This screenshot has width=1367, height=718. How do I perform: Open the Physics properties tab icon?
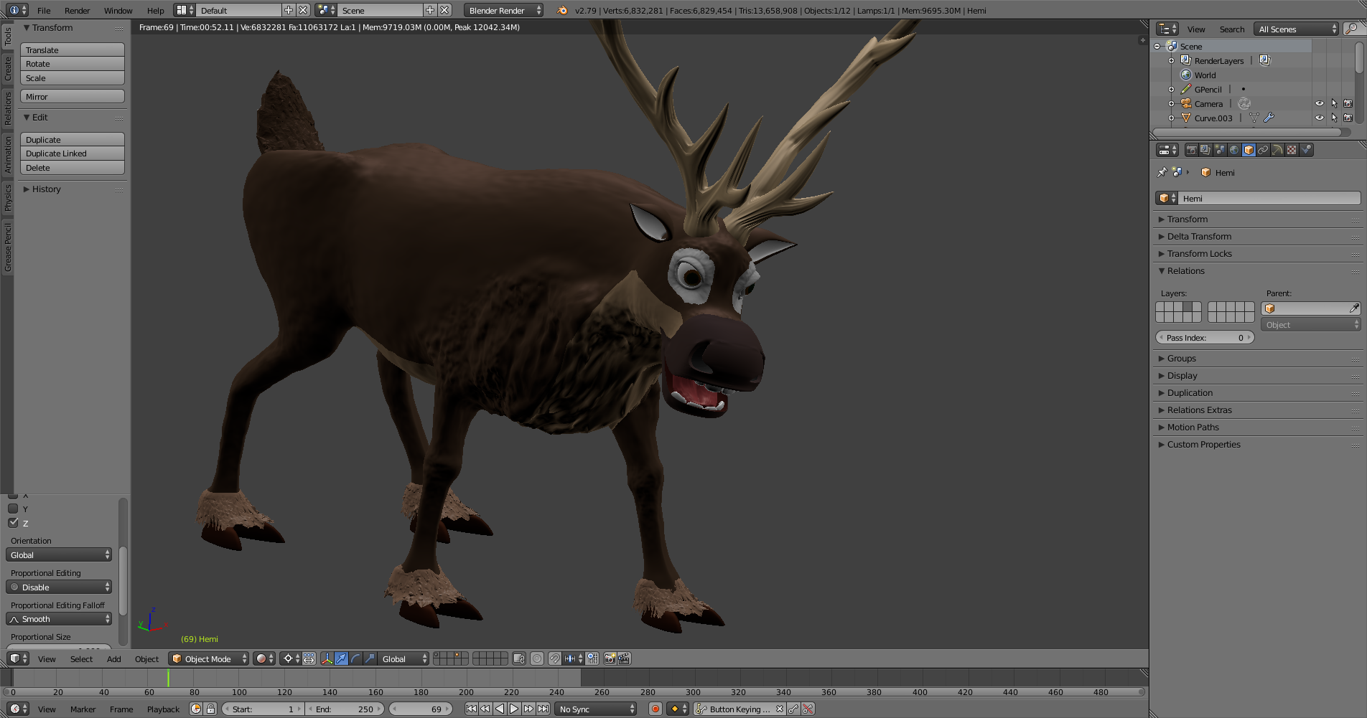1306,150
